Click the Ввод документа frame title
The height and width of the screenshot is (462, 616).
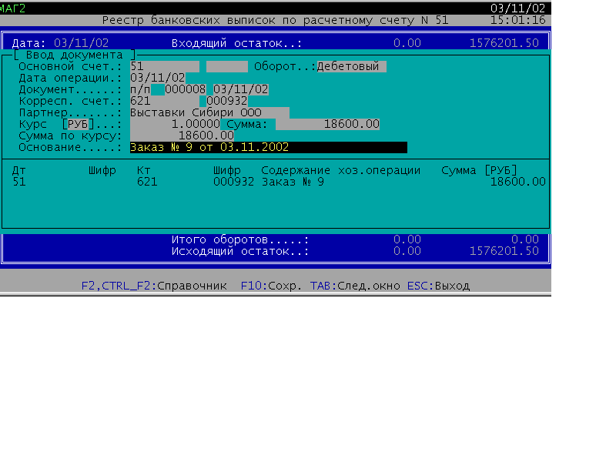pos(74,55)
